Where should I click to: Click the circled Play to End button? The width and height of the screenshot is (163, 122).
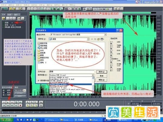pos(16,102)
